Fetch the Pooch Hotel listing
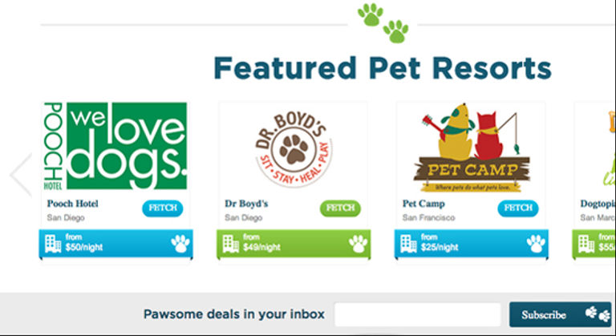The image size is (616, 336). pyautogui.click(x=163, y=208)
